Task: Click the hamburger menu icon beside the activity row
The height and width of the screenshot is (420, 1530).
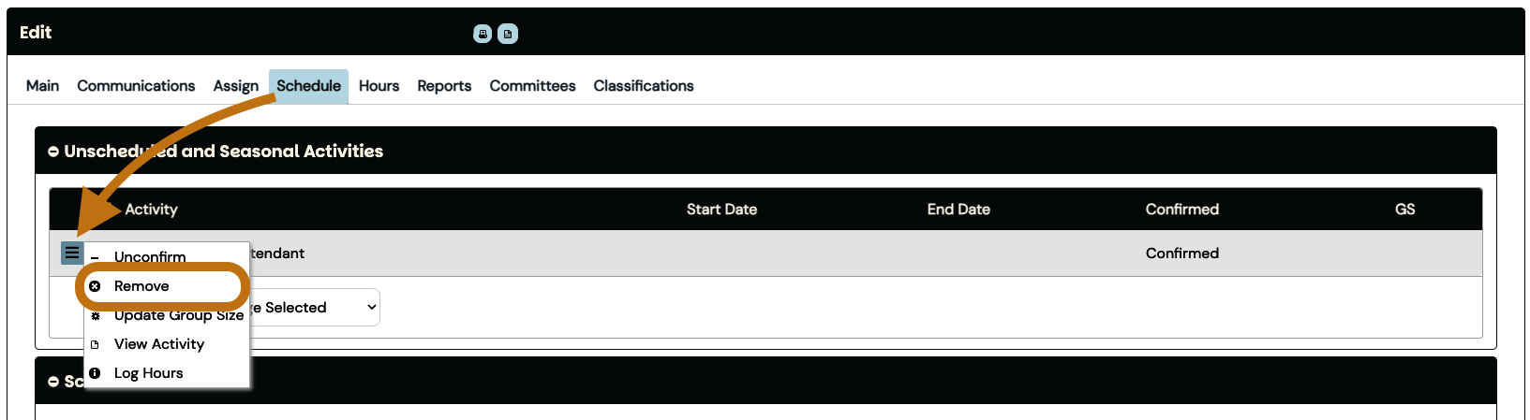Action: pyautogui.click(x=72, y=253)
